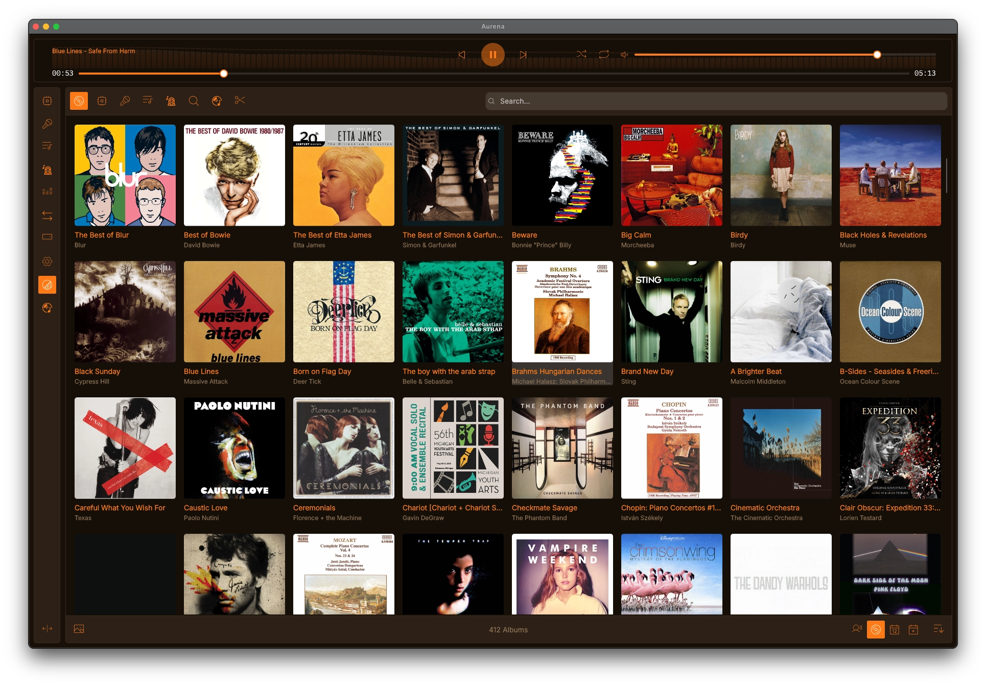Click 'Checkmate Savage' album title
986x686 pixels.
tap(545, 508)
